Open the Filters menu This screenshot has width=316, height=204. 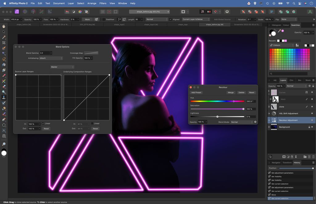(x=103, y=3)
